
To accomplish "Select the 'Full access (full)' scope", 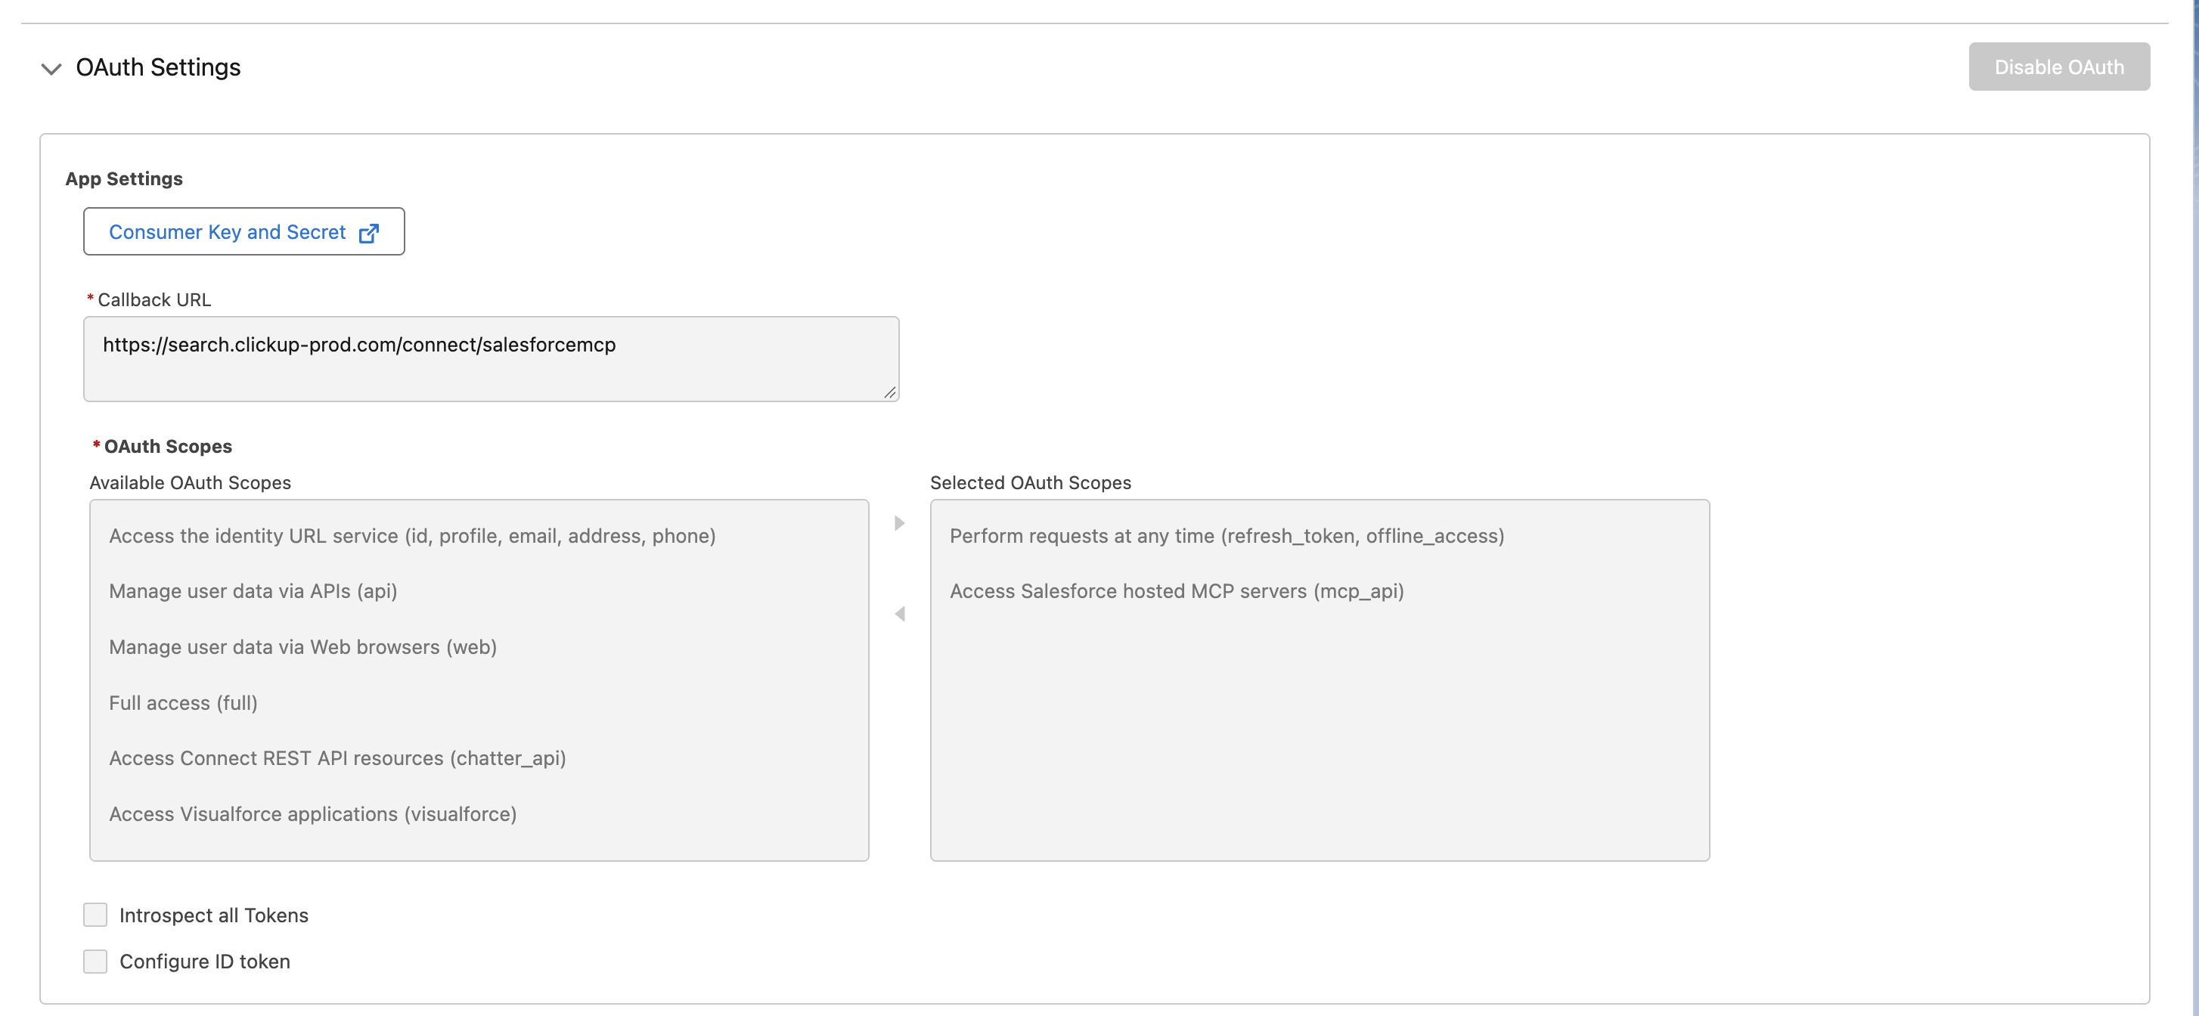I will point(479,703).
